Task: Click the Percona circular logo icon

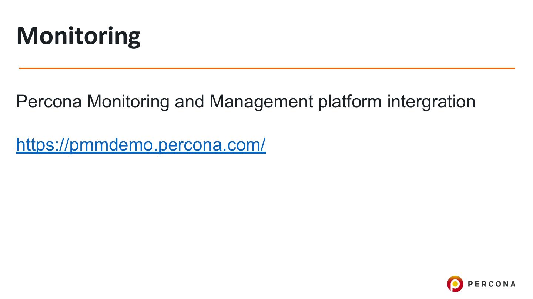Action: coord(455,284)
